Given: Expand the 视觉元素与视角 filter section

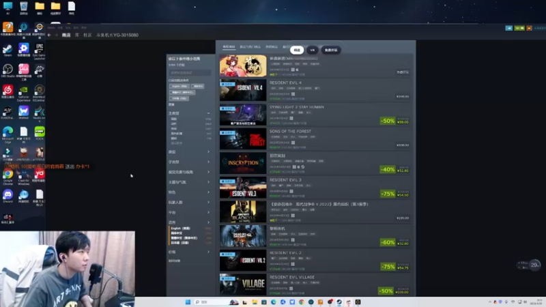Looking at the screenshot, I should tap(190, 173).
